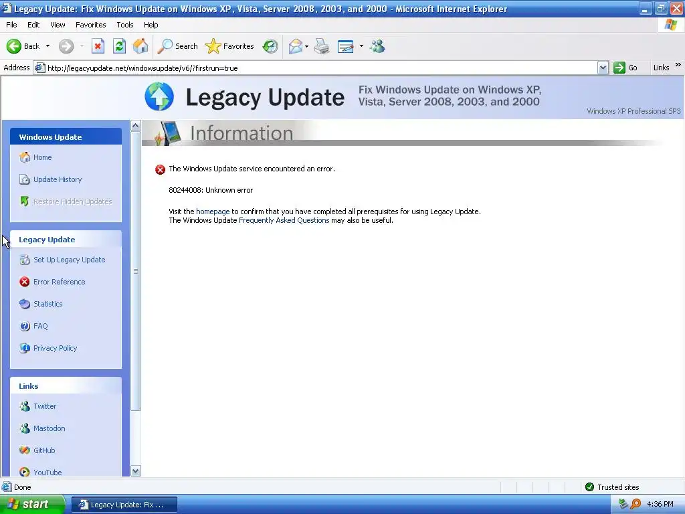
Task: Open Update History sidebar link
Action: pos(58,179)
